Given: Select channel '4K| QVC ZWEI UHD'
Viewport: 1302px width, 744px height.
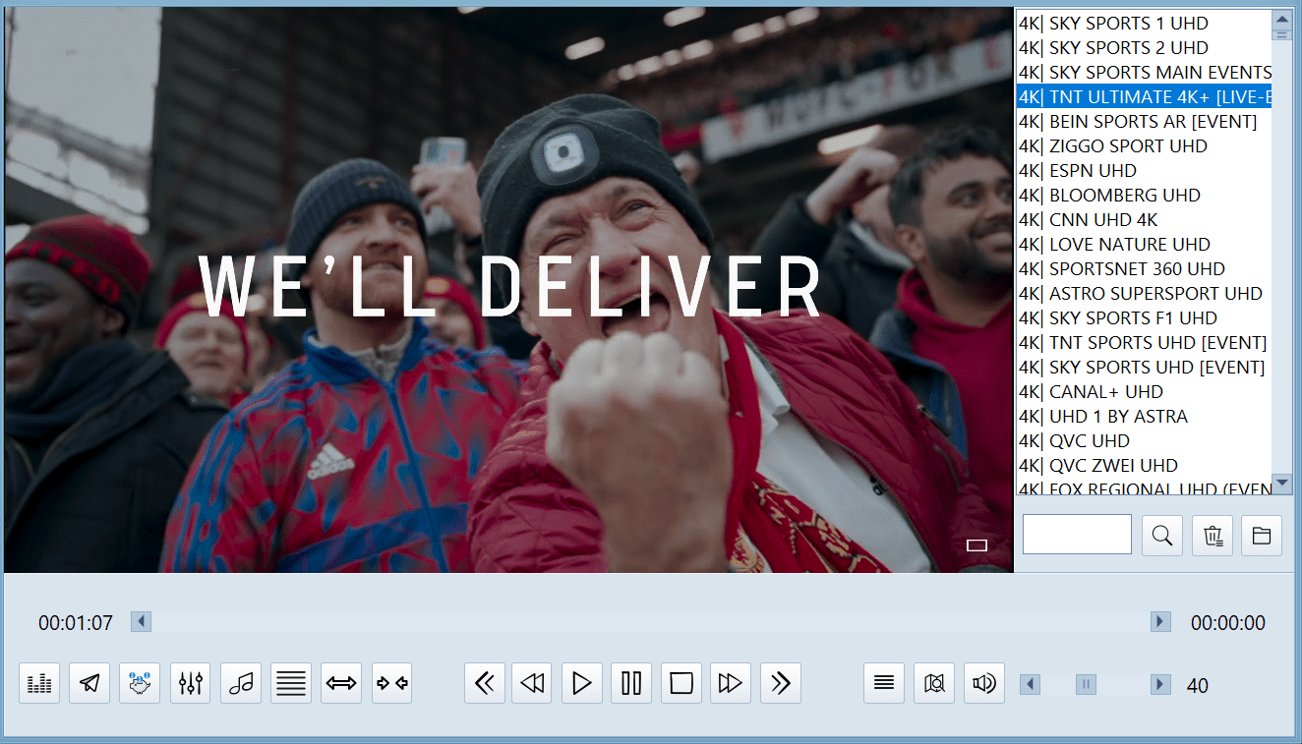Looking at the screenshot, I should coord(1144,465).
